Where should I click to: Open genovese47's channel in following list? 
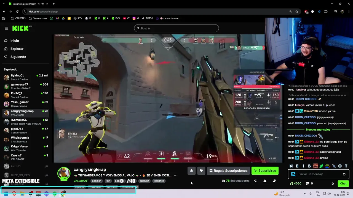click(26, 86)
